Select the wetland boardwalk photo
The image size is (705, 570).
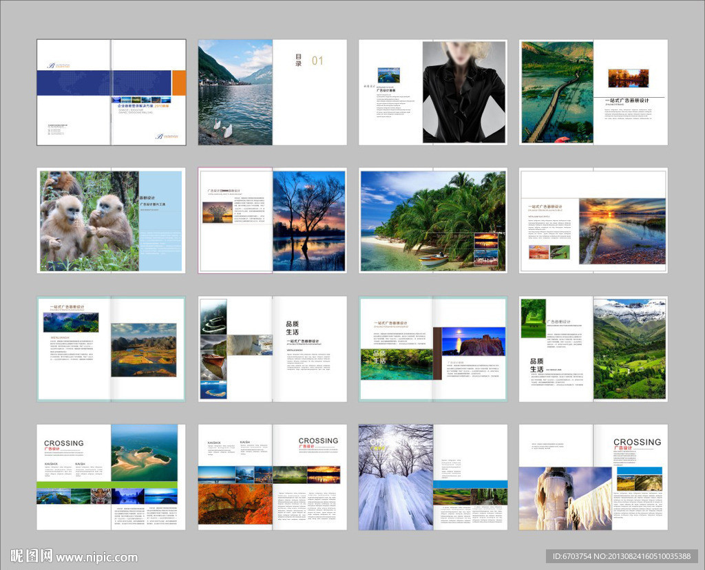click(557, 92)
